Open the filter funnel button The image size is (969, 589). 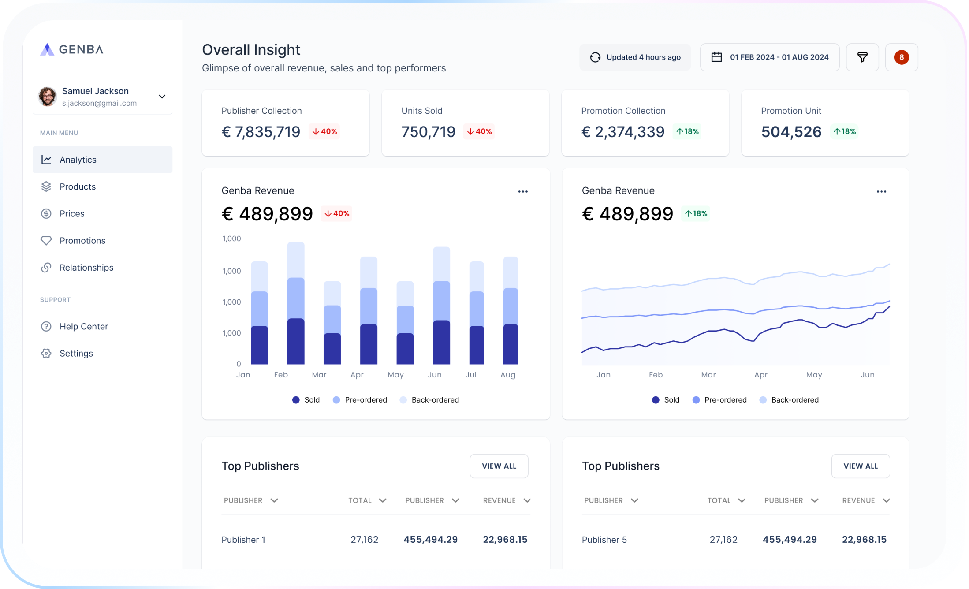pyautogui.click(x=862, y=57)
